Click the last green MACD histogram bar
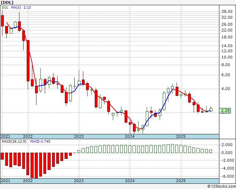 (211, 151)
